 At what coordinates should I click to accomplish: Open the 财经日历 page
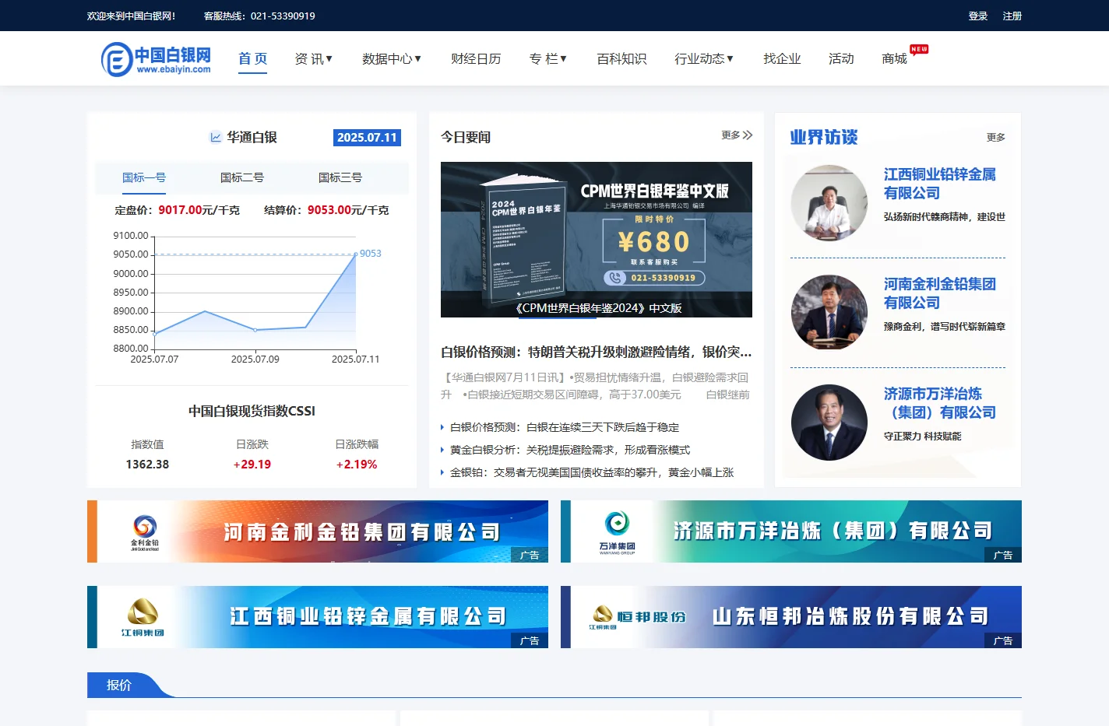tap(476, 59)
